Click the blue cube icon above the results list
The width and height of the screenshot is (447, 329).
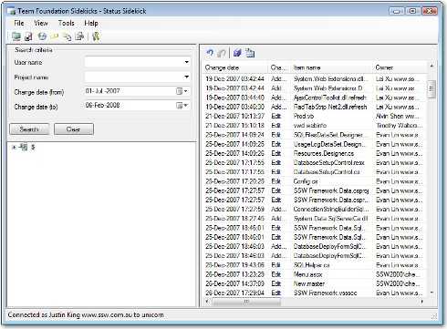[x=237, y=53]
